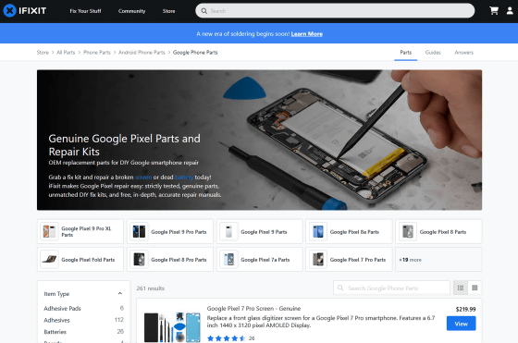Switch to list view icon

(461, 288)
